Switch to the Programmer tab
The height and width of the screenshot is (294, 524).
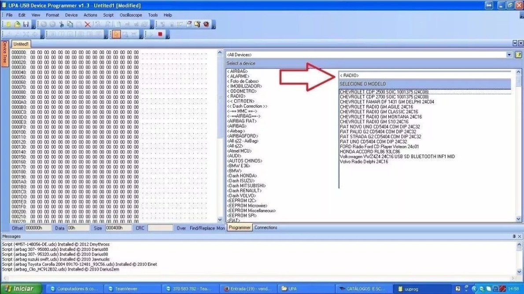(240, 228)
